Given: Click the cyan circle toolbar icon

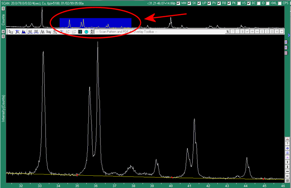Looking at the screenshot, I should click(x=86, y=32).
